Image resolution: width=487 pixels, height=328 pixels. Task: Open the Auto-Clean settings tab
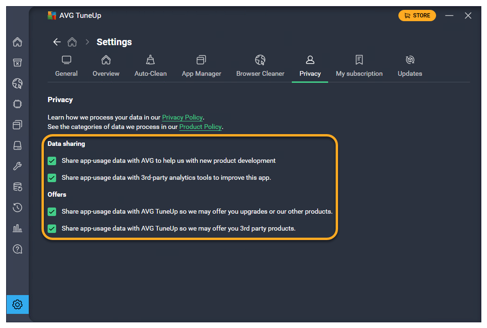150,66
